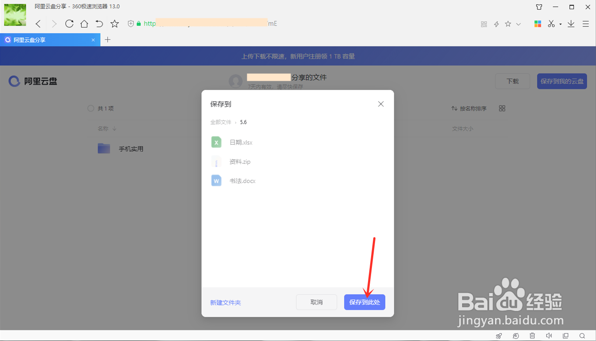Click the status bar icon right of the rocket
Image resolution: width=596 pixels, height=341 pixels.
point(516,336)
